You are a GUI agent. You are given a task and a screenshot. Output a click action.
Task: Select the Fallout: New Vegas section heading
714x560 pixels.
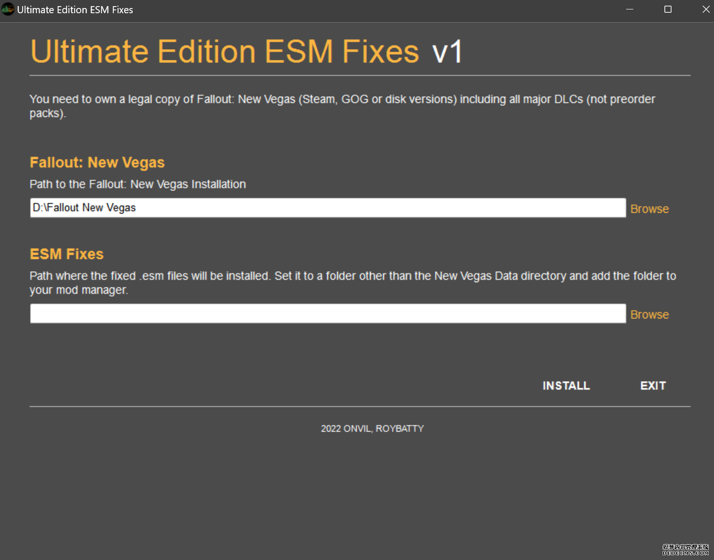pyautogui.click(x=97, y=163)
